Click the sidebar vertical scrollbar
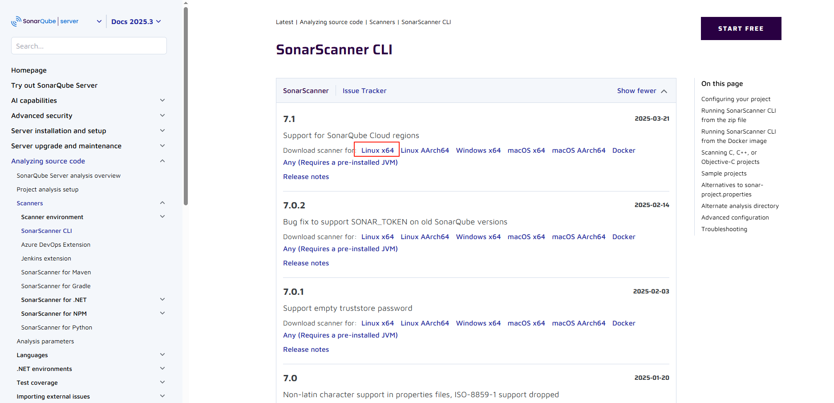The height and width of the screenshot is (403, 834). coord(186,106)
